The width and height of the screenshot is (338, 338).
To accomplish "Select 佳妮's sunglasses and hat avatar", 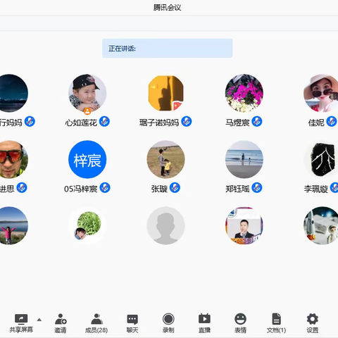I will pos(322,93).
